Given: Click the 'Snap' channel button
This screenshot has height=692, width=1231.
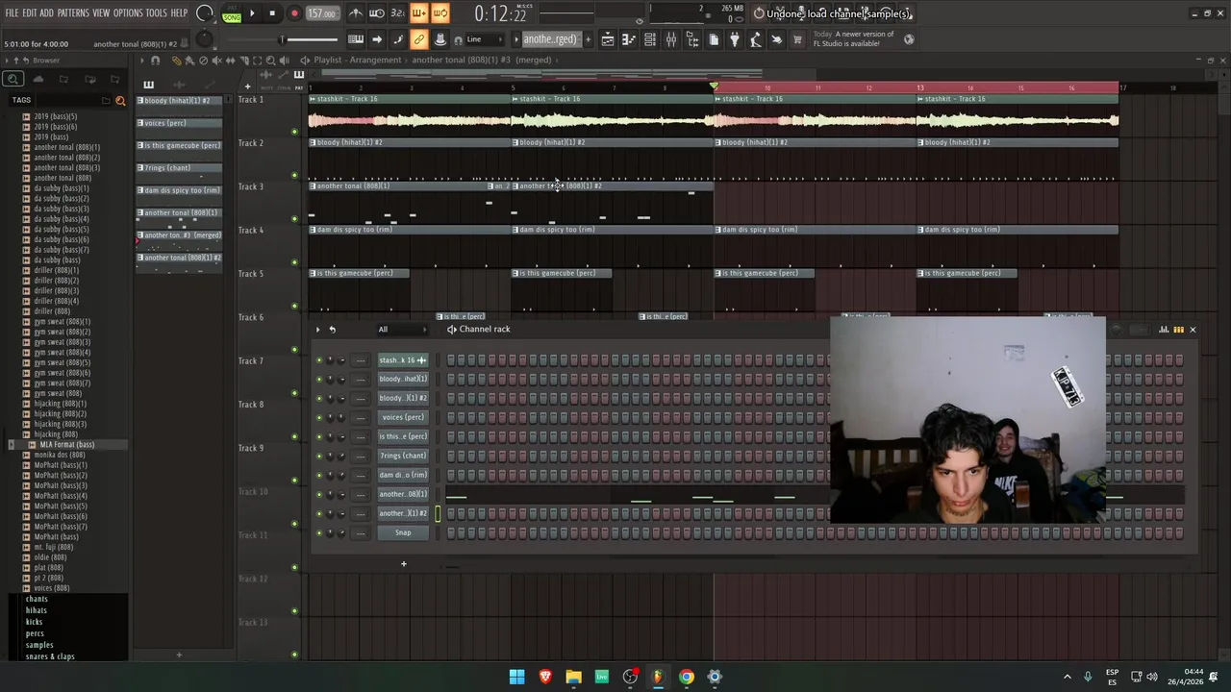Looking at the screenshot, I should 403,532.
